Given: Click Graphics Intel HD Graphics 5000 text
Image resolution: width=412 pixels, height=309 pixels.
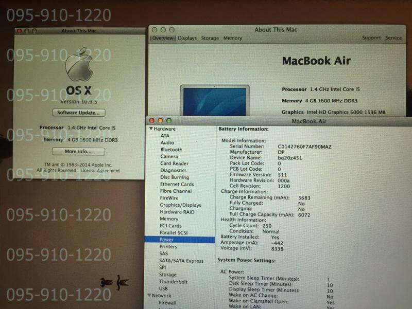Looking at the screenshot, I should (333, 112).
